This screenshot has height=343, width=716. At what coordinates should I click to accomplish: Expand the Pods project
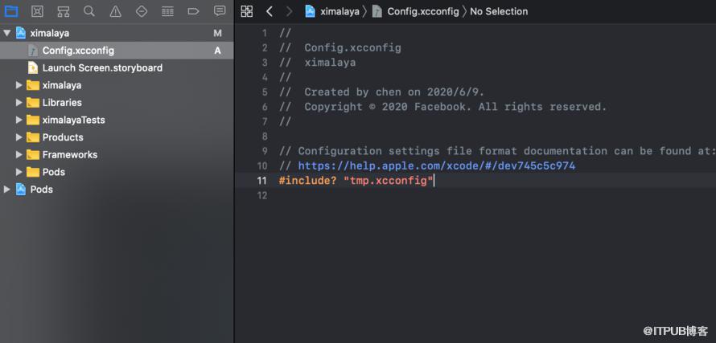[7, 190]
